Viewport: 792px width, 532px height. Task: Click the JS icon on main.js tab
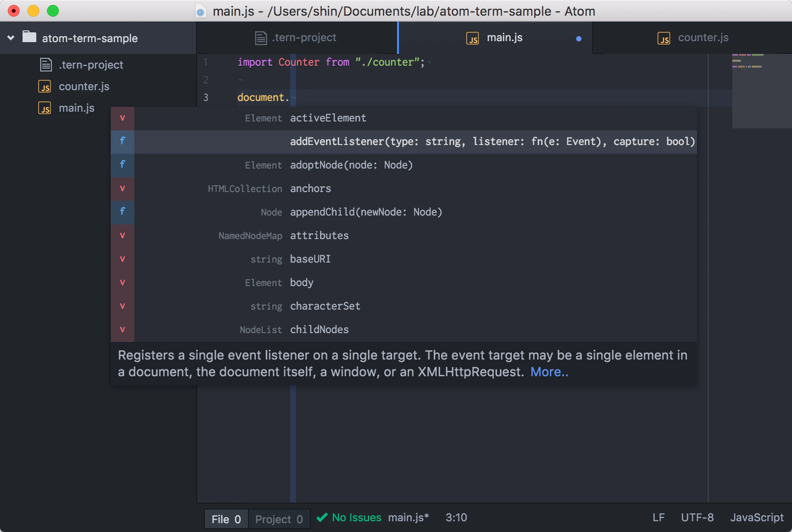[472, 39]
